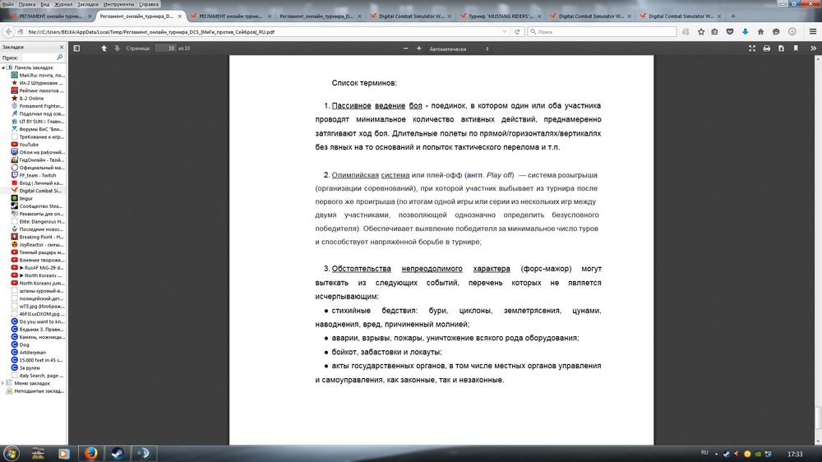Open 'За рулем' bookmark
The height and width of the screenshot is (462, 822).
25,368
